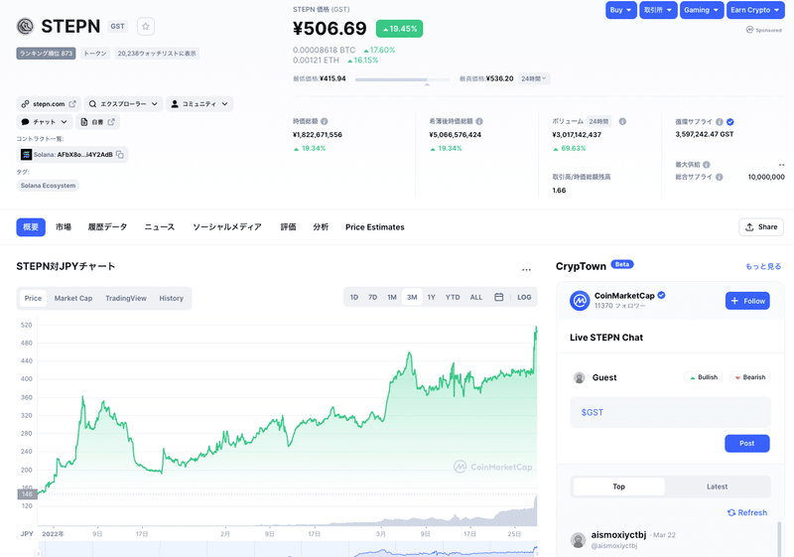Open the Gaming dropdown

[x=702, y=10]
